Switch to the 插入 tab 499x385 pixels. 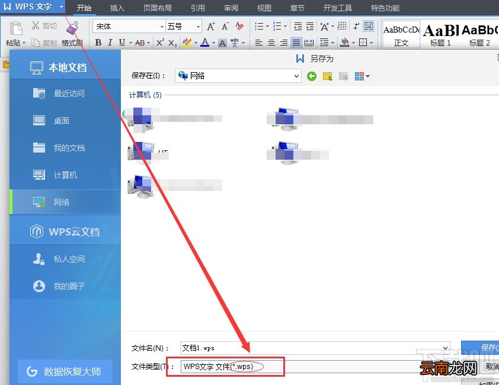(117, 8)
